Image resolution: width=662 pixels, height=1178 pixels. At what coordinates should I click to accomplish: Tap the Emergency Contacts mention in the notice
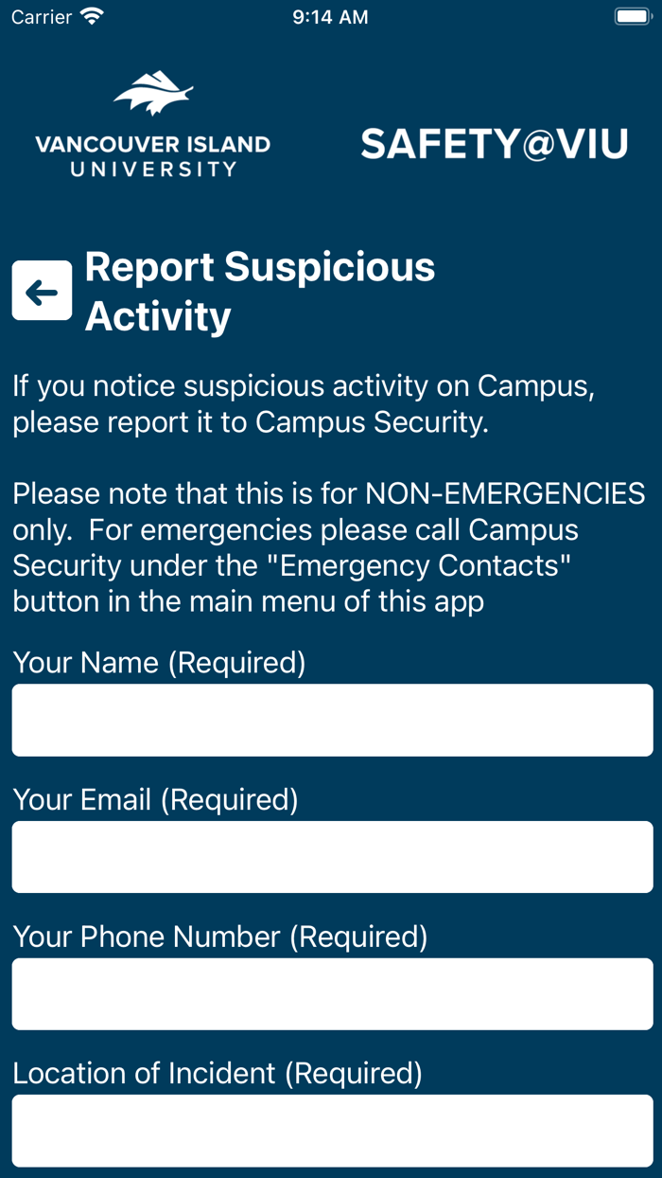point(411,565)
